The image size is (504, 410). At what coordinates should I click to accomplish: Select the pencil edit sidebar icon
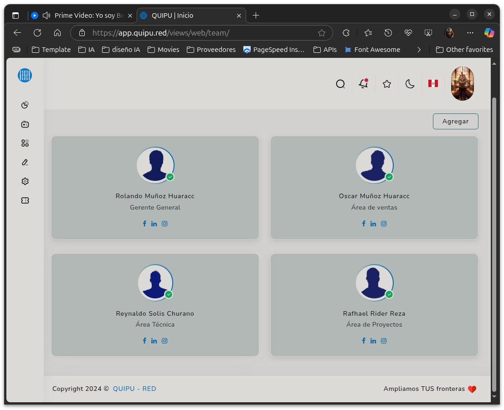tap(25, 162)
